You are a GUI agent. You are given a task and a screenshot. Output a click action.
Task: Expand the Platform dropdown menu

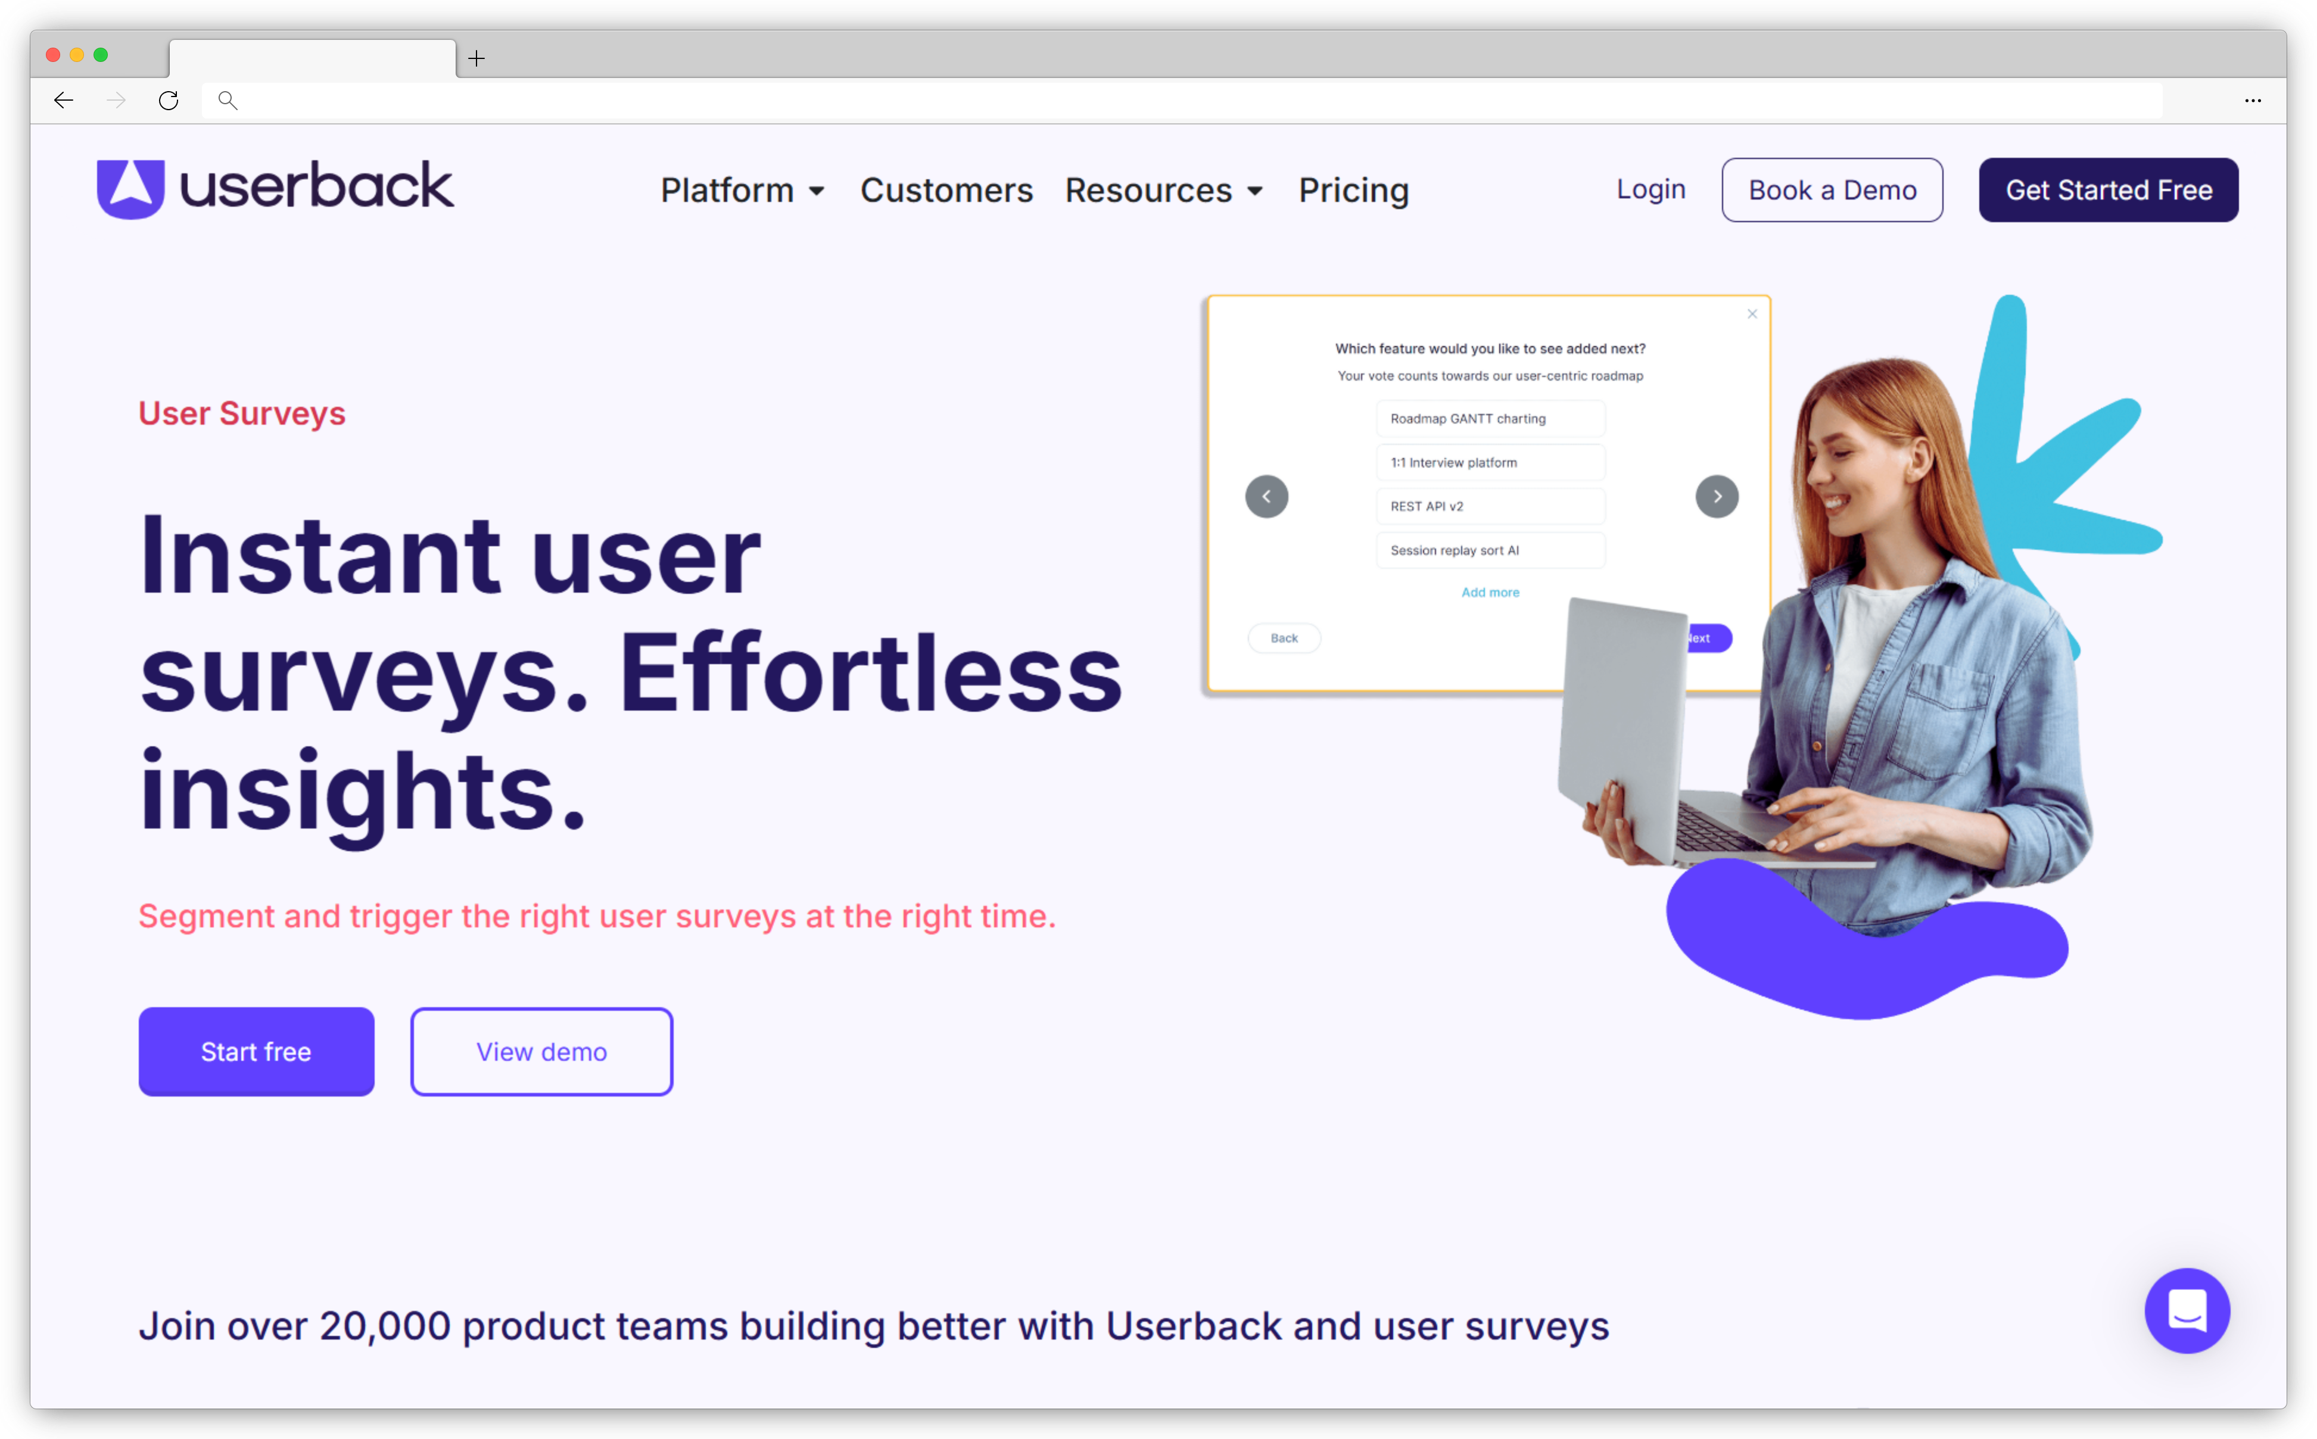pos(743,189)
